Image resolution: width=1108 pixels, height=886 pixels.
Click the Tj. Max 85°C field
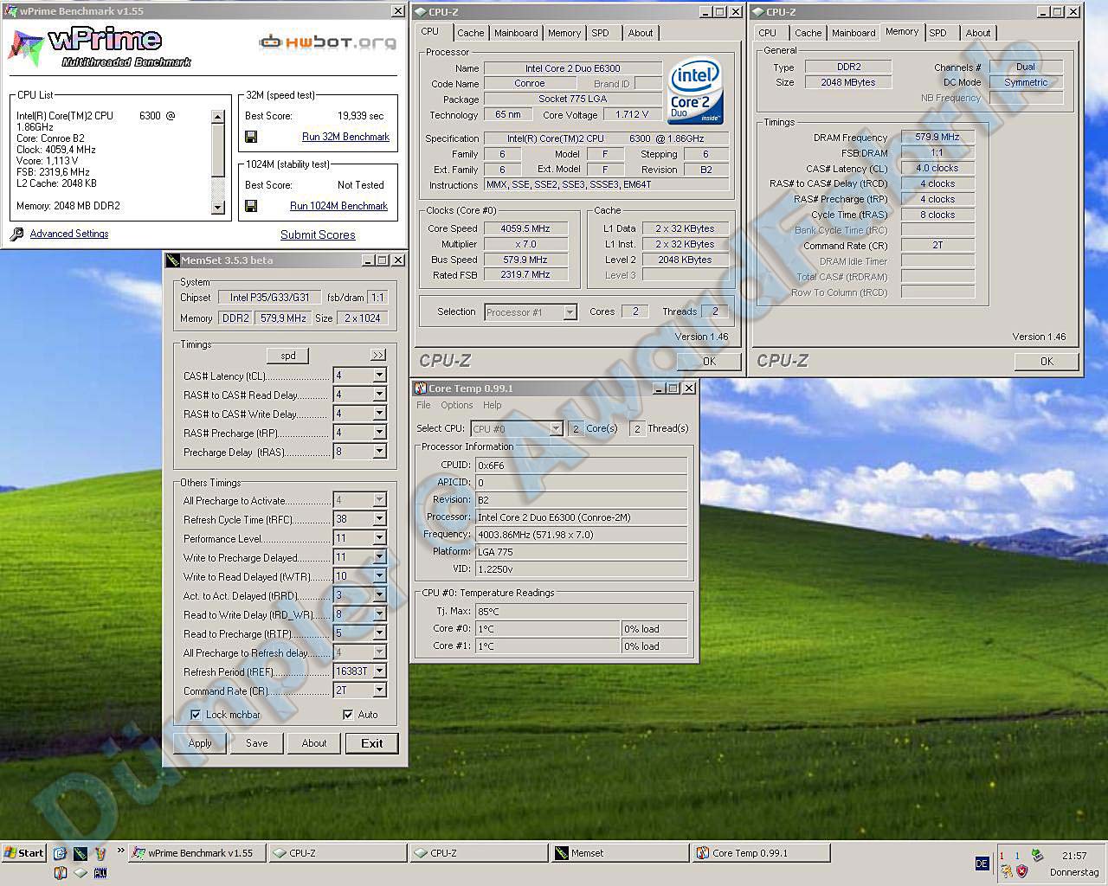(x=582, y=611)
